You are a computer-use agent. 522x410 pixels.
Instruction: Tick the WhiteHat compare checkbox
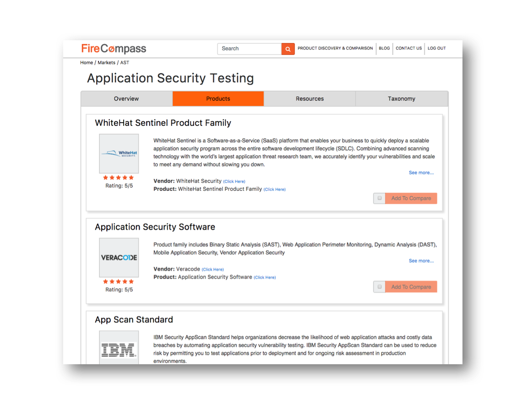point(380,198)
